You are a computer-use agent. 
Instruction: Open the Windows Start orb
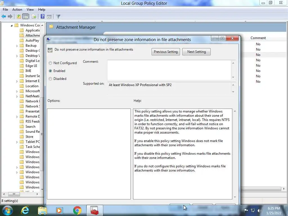coord(8,210)
